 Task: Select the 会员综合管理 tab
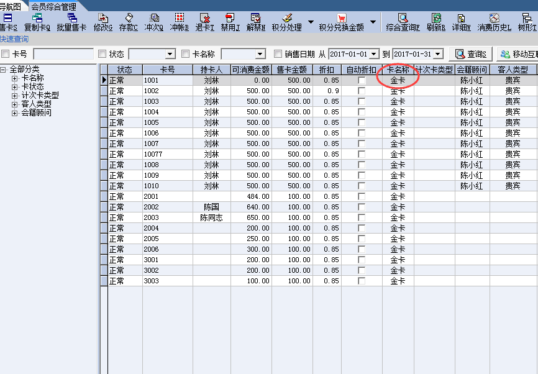click(53, 6)
